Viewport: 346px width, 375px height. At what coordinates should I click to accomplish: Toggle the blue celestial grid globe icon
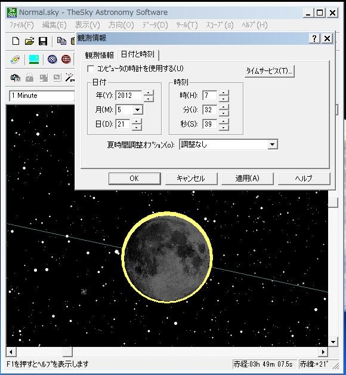52,59
